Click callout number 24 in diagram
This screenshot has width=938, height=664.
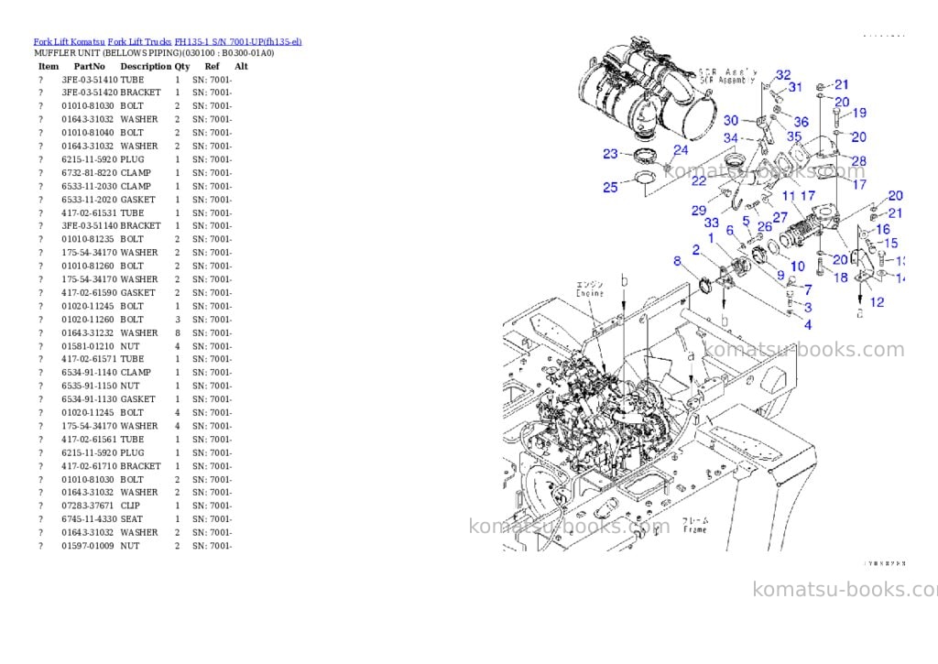point(681,150)
